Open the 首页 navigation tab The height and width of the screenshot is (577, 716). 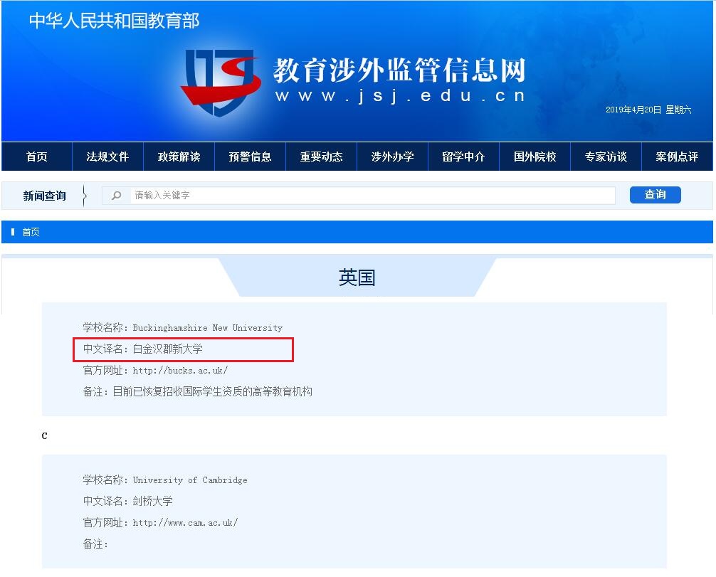pos(37,157)
